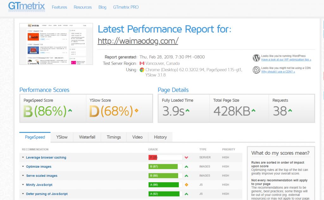324x200 pixels.
Task: Expand the Optimize images recommendation
Action: (x=38, y=167)
